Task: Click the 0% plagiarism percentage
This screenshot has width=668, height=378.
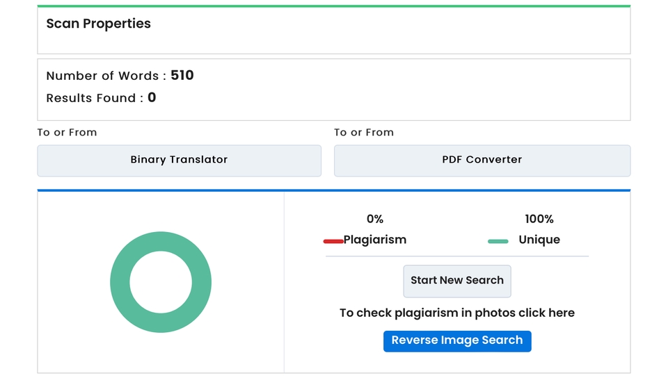Action: (374, 219)
